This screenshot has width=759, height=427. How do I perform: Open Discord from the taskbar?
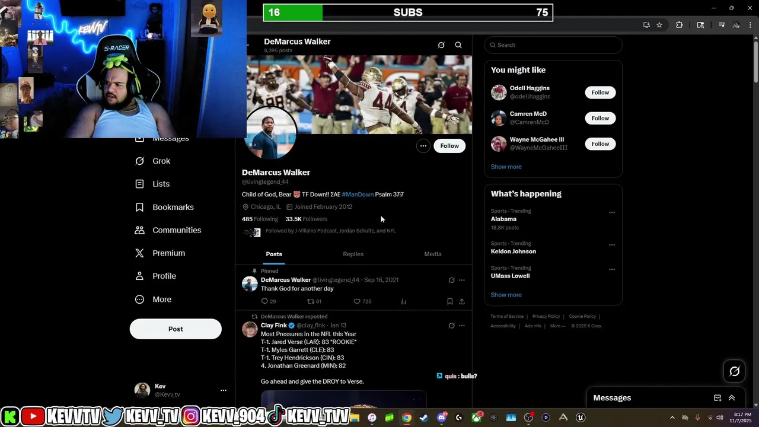(442, 418)
